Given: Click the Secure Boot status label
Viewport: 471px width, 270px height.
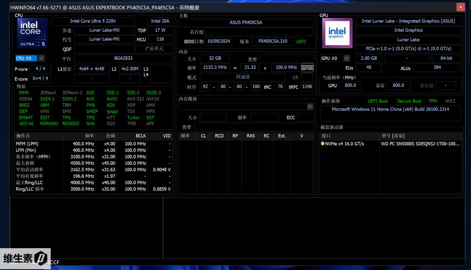Looking at the screenshot, I should pos(409,101).
